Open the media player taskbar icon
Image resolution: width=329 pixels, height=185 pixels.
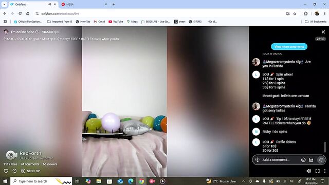162,181
